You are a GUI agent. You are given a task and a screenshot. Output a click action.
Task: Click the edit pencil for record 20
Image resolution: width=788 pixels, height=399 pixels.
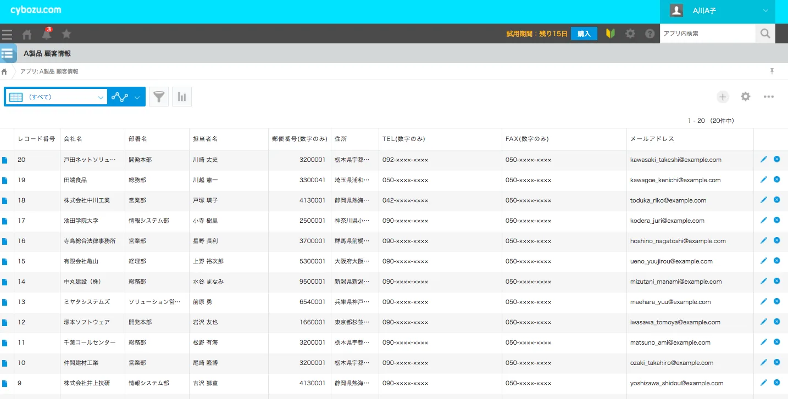point(763,159)
